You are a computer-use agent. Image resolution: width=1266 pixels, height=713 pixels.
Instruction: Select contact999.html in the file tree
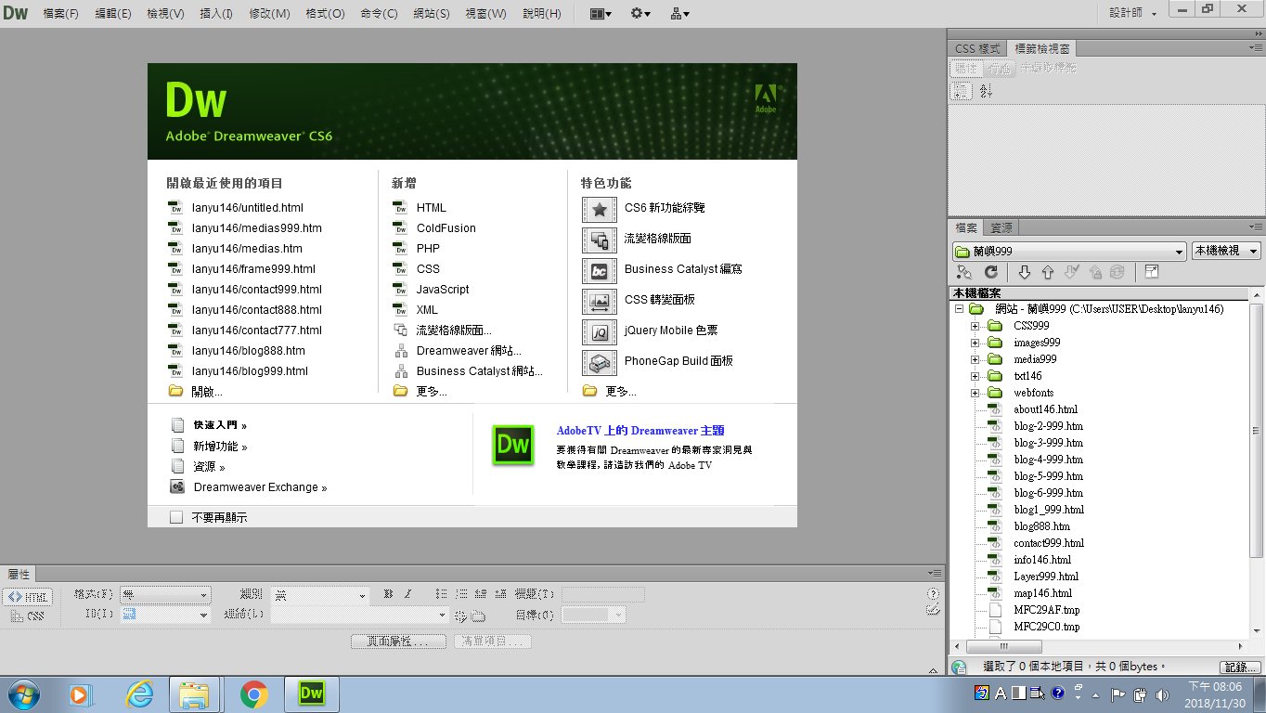click(1049, 543)
